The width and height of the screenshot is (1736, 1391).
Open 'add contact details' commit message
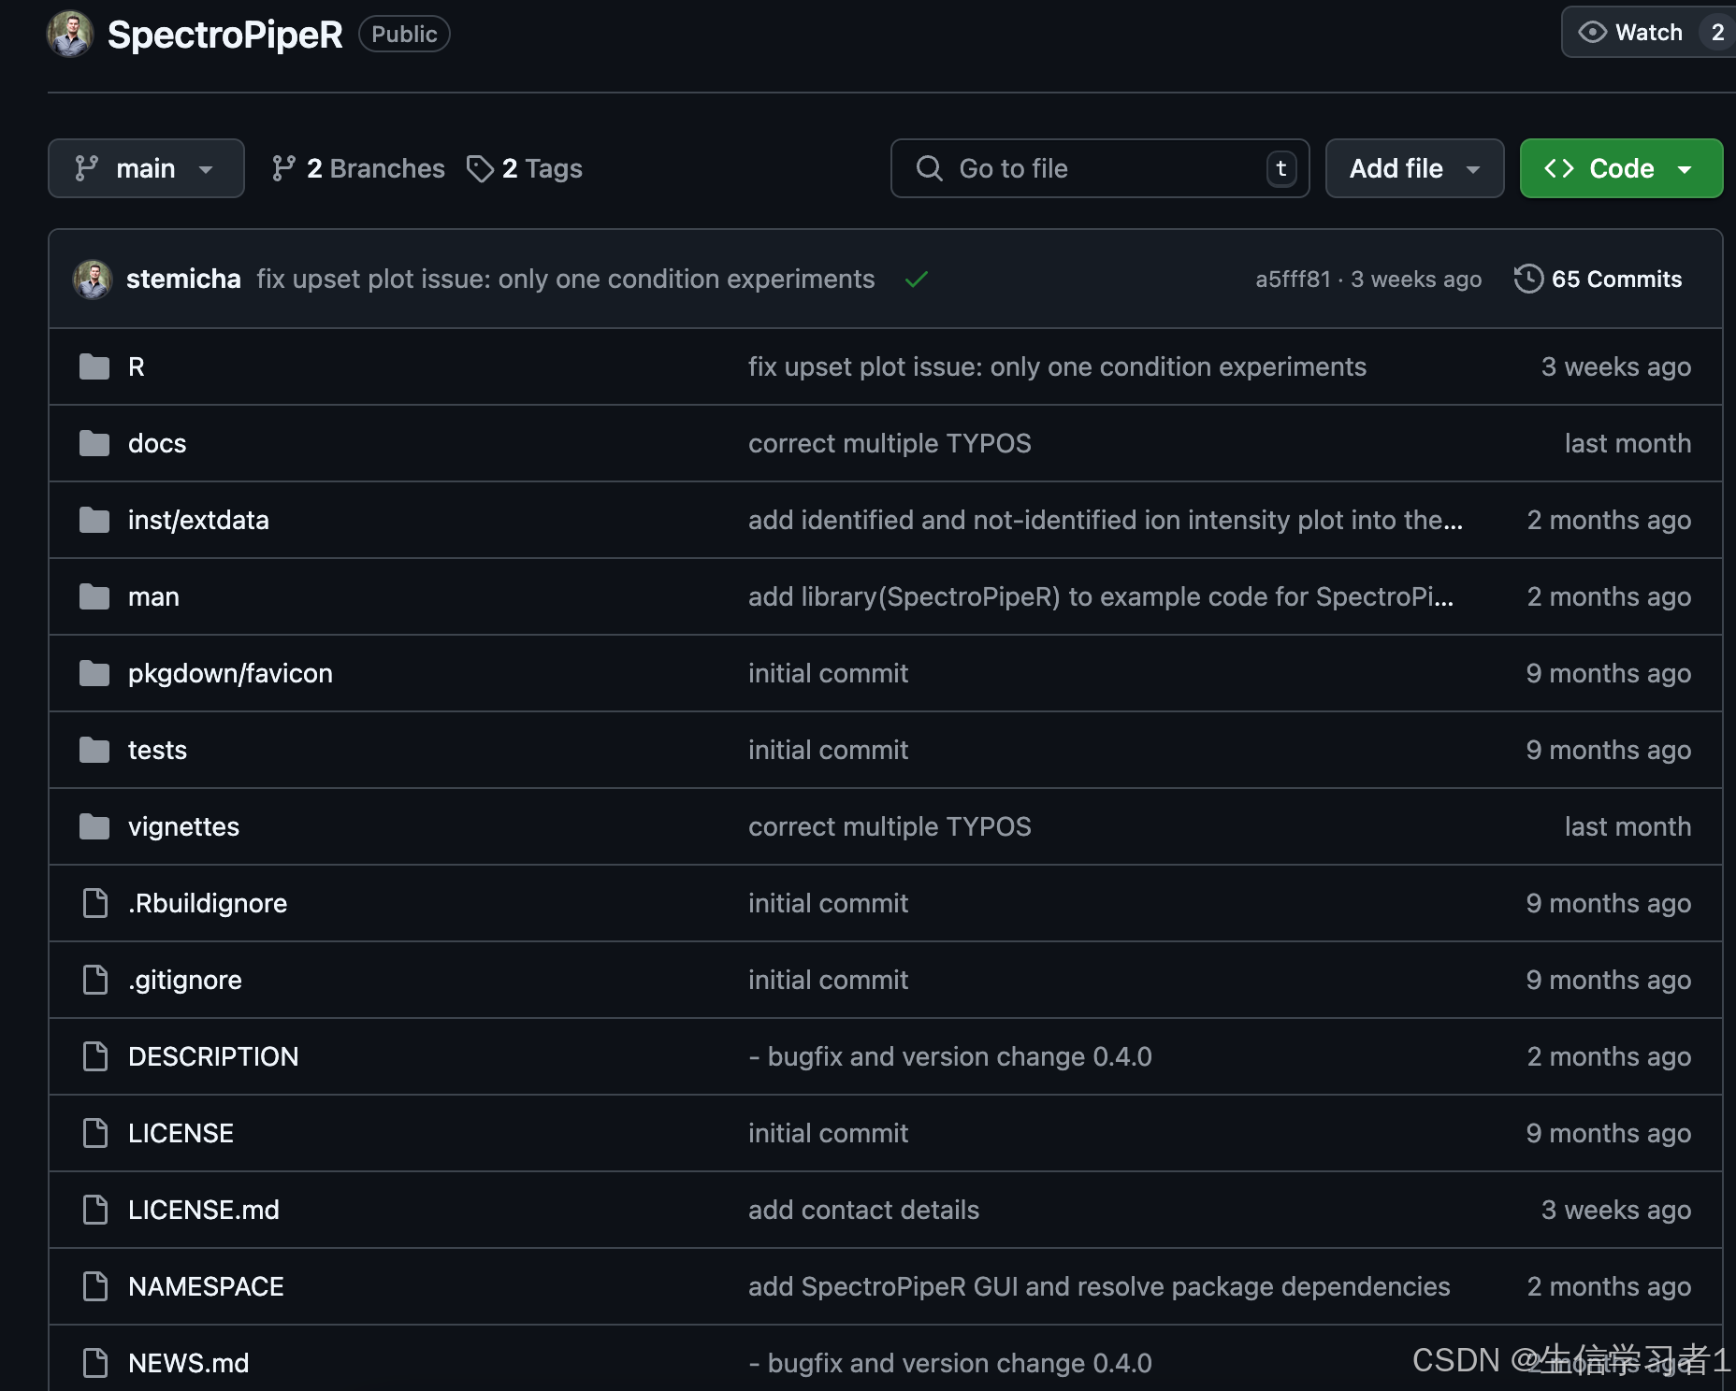(x=863, y=1211)
